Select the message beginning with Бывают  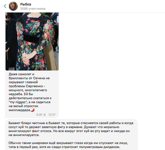point(71,129)
